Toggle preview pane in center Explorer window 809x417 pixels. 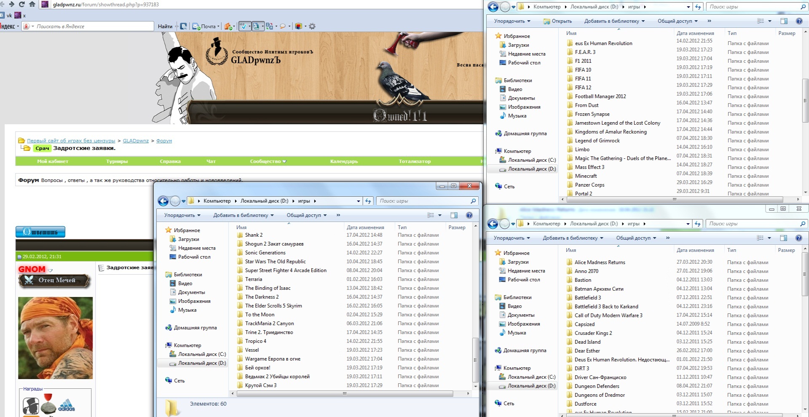click(x=454, y=215)
